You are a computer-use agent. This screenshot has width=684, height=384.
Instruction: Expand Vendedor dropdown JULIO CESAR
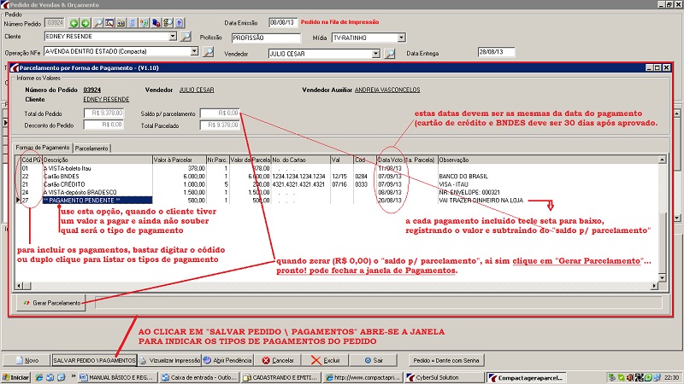click(x=375, y=54)
